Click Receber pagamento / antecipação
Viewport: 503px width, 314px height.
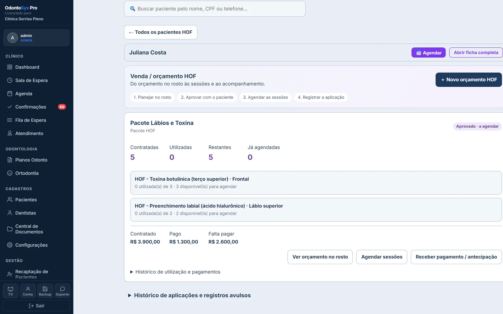tap(456, 257)
